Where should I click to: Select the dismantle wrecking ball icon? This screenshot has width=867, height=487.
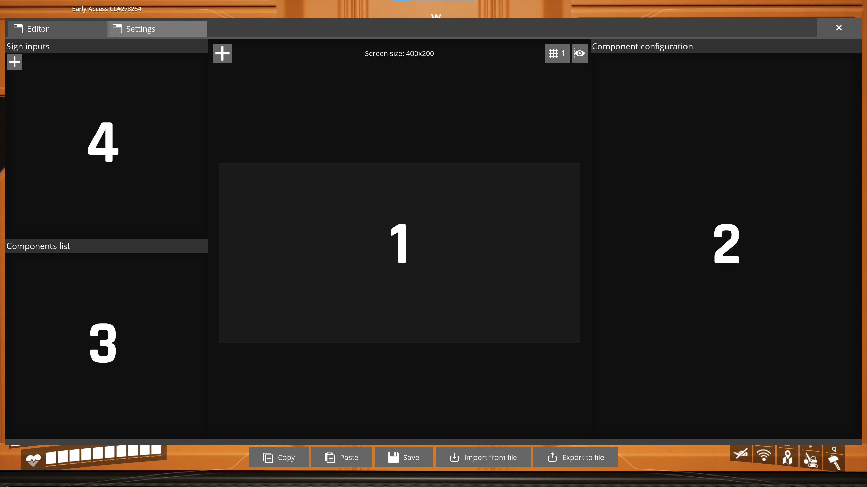click(x=811, y=459)
